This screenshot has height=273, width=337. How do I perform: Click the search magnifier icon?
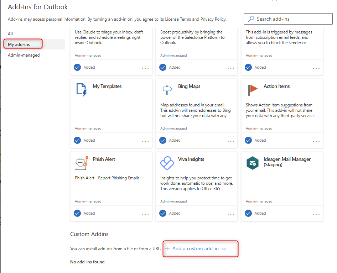pos(251,19)
